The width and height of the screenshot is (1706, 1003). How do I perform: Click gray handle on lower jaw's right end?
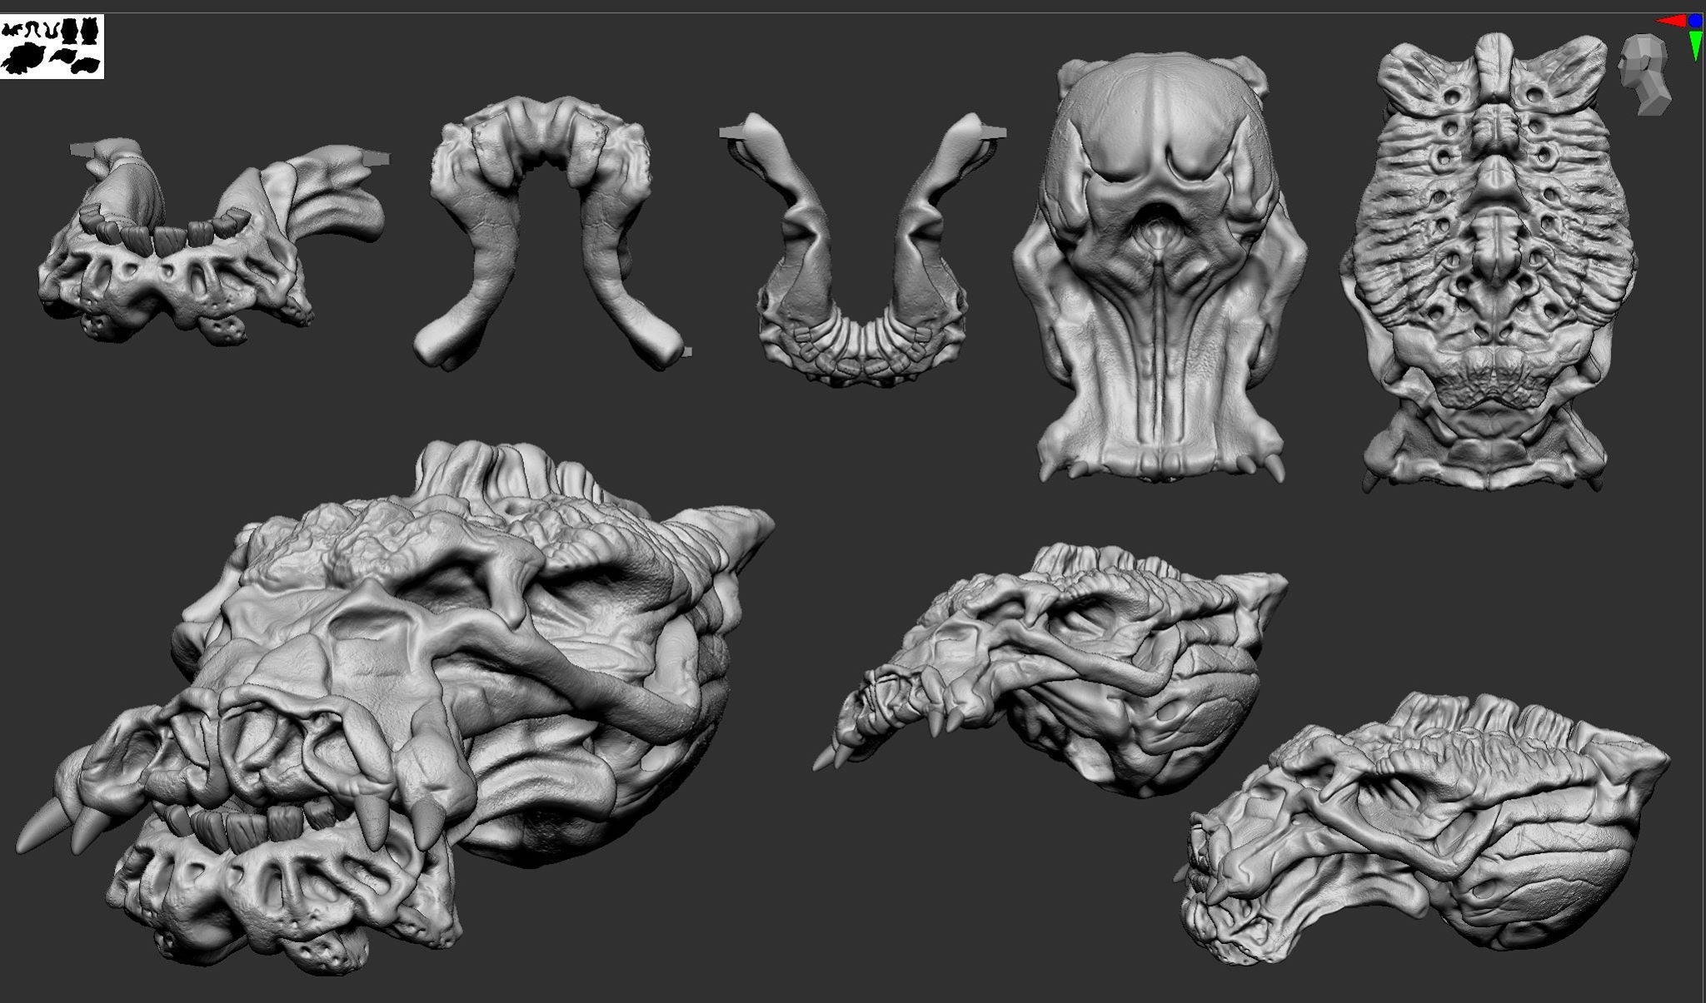click(x=375, y=158)
